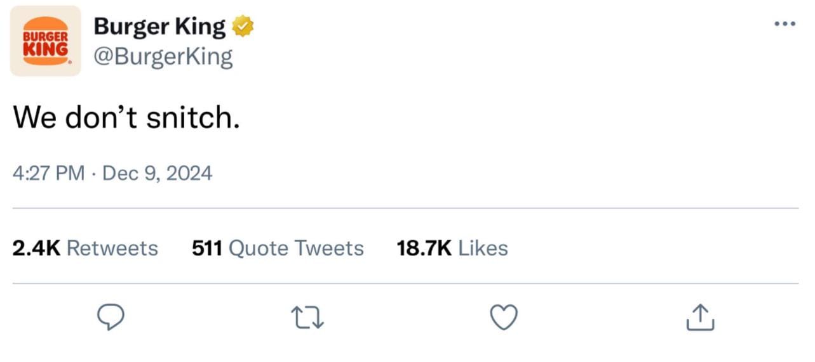Image resolution: width=815 pixels, height=362 pixels.
Task: Click the Quote Tweets label
Action: tap(296, 248)
